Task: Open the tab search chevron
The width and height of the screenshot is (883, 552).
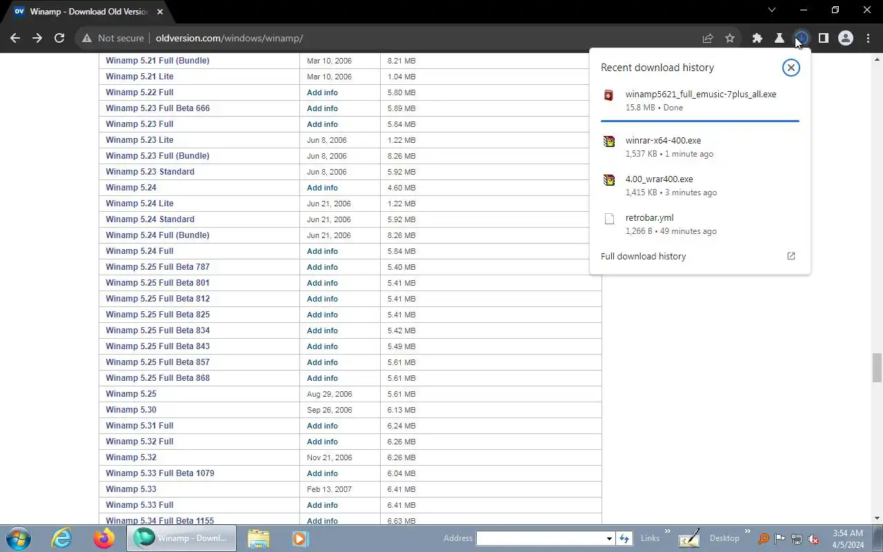Action: click(x=772, y=10)
